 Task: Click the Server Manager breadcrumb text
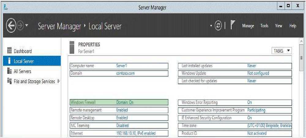pos(59,26)
